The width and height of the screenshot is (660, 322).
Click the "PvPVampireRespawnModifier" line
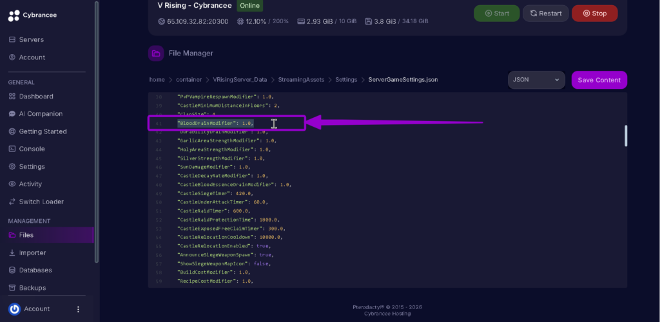tap(226, 97)
